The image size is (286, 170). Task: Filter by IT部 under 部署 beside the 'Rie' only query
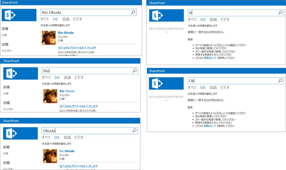pos(6,94)
